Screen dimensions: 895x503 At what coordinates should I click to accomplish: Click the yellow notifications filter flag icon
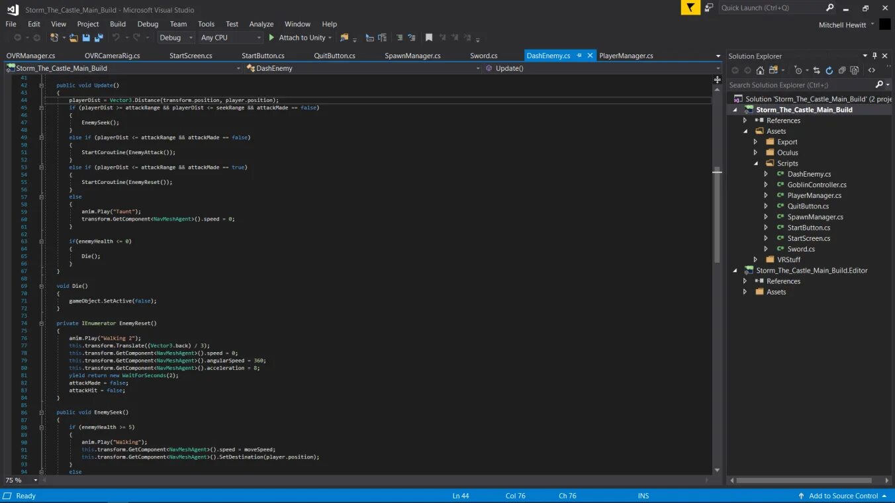click(x=690, y=8)
